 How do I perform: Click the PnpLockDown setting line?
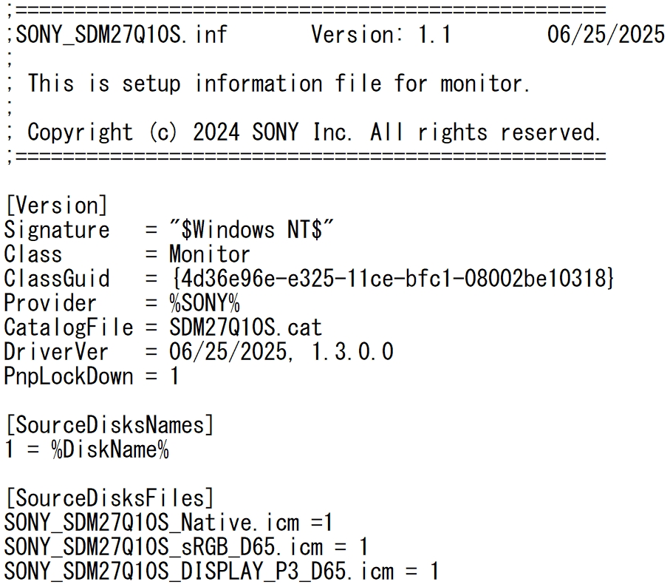pos(92,376)
